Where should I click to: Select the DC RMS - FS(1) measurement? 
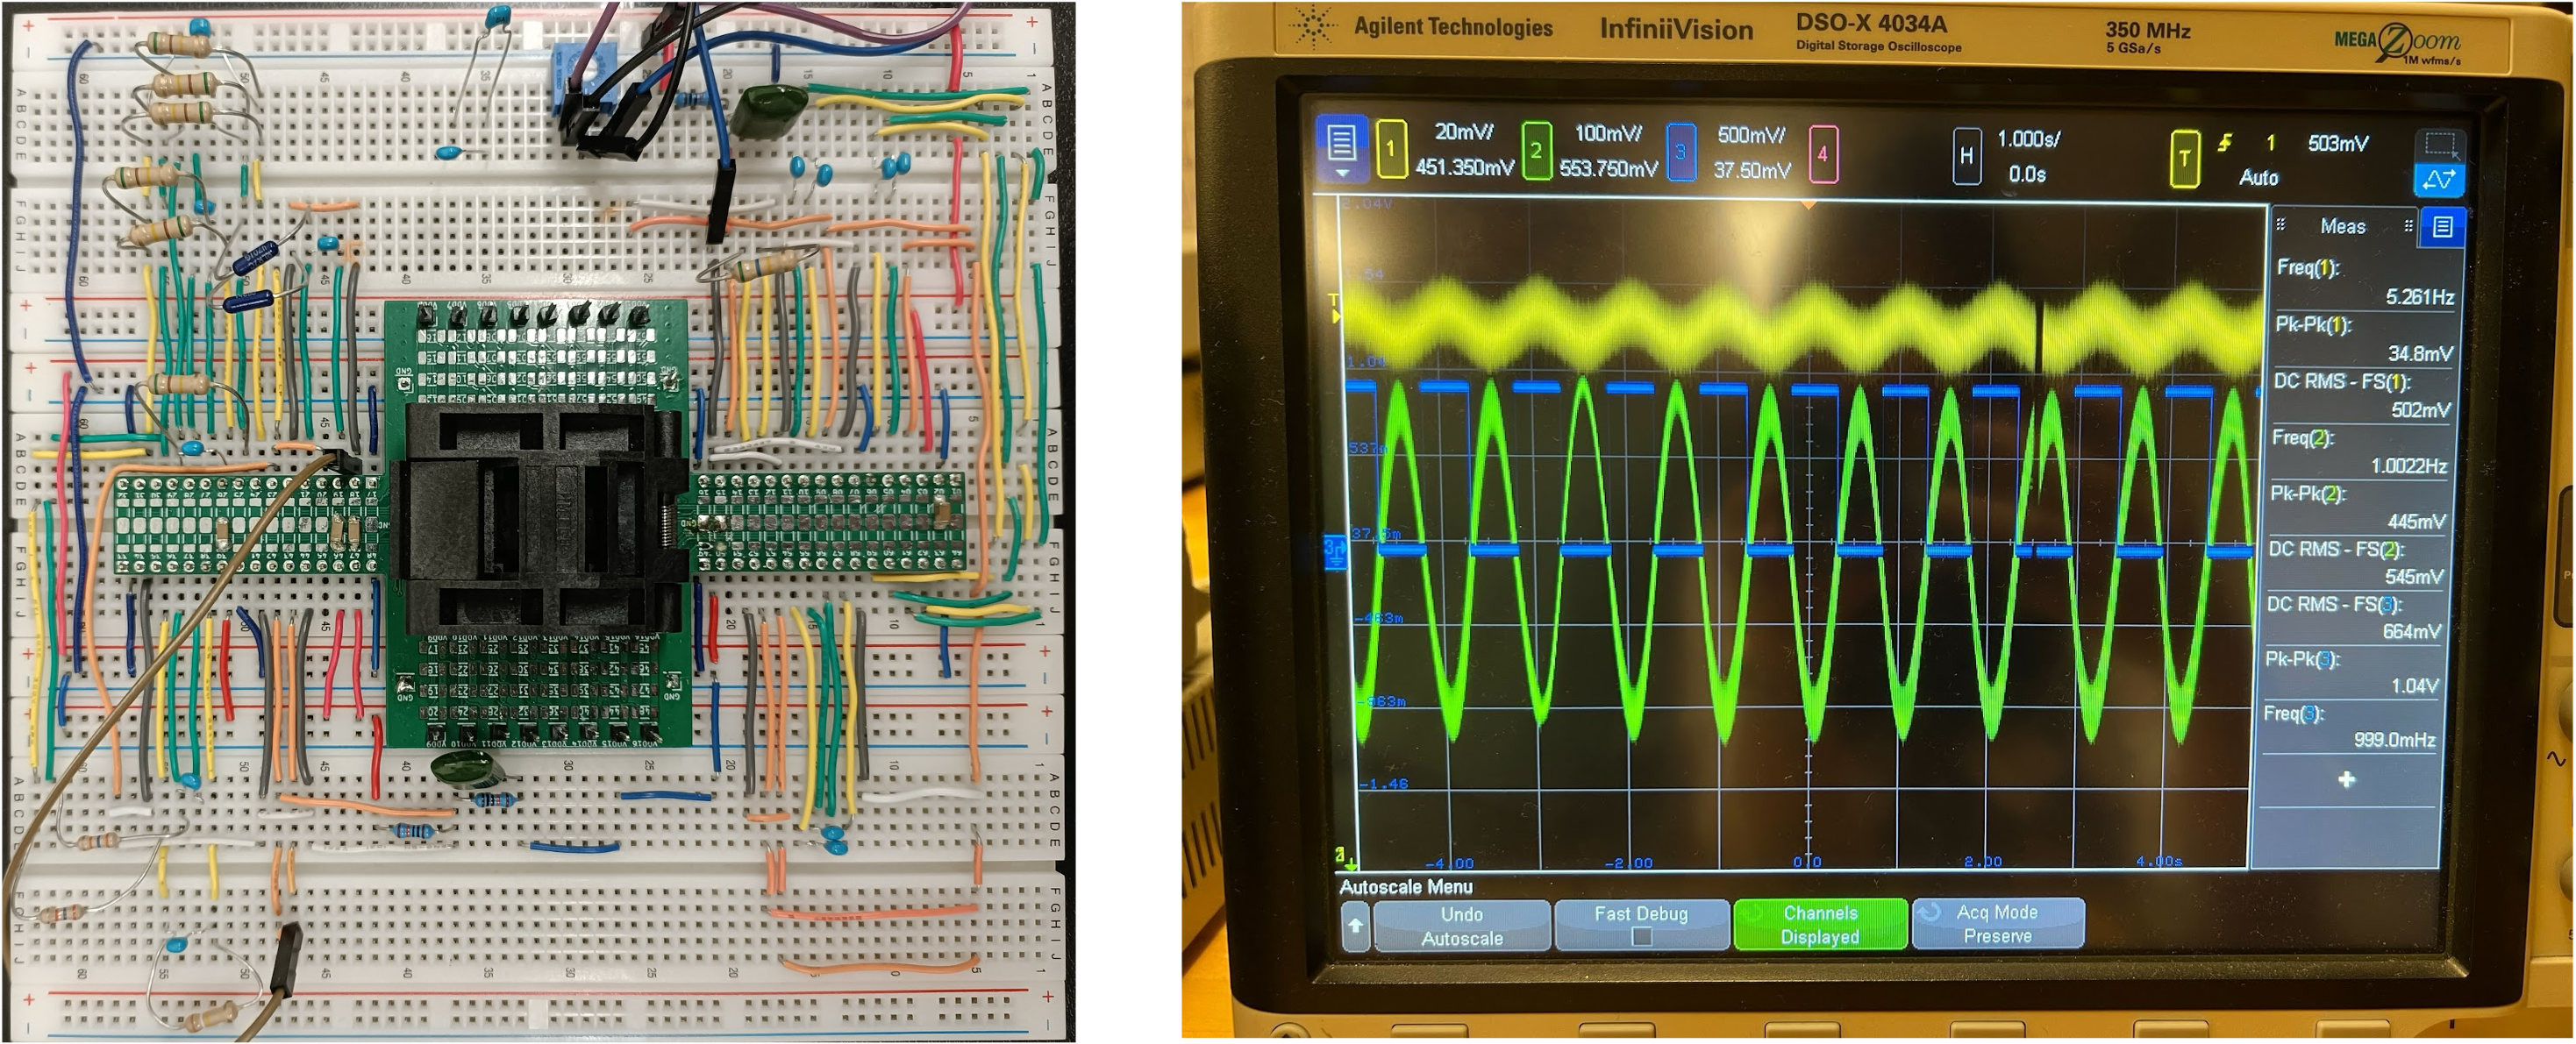[x=2362, y=395]
